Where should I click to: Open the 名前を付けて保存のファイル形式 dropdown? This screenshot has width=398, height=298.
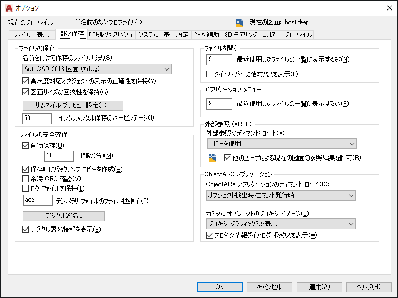point(97,69)
